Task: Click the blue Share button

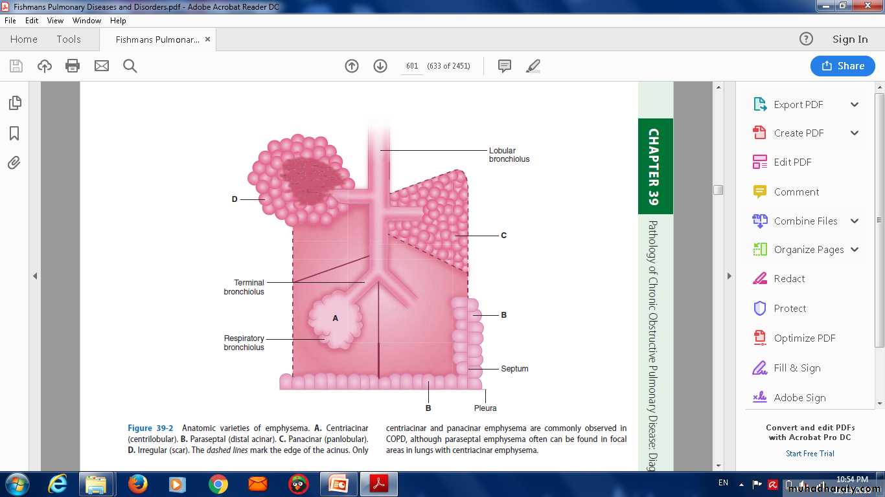Action: (x=842, y=66)
